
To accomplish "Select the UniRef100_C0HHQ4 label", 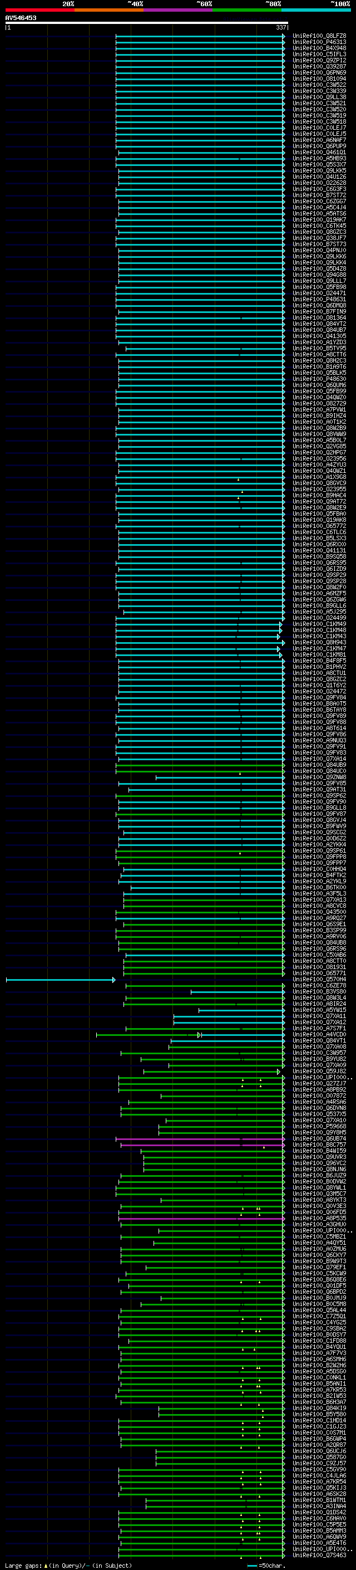I will tap(319, 869).
